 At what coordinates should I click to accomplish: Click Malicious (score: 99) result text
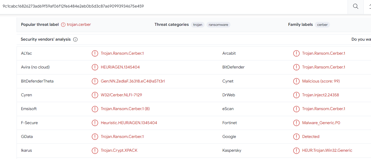point(321,81)
